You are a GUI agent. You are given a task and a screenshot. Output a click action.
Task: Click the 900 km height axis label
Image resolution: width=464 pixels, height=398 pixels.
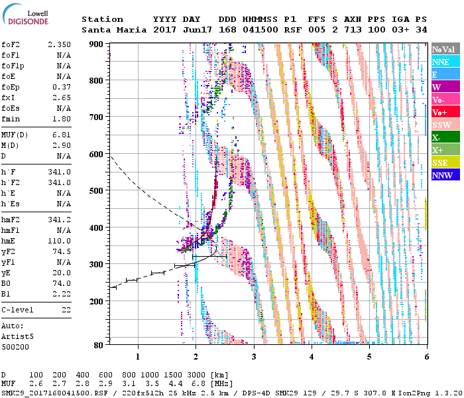click(x=96, y=44)
